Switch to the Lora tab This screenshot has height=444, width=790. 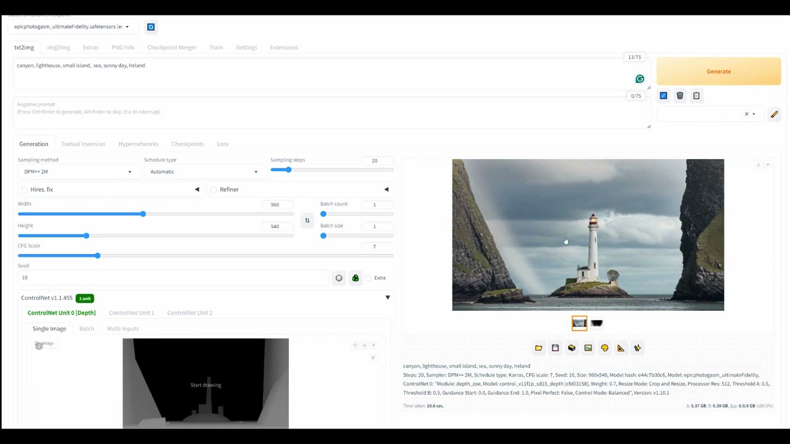point(223,144)
